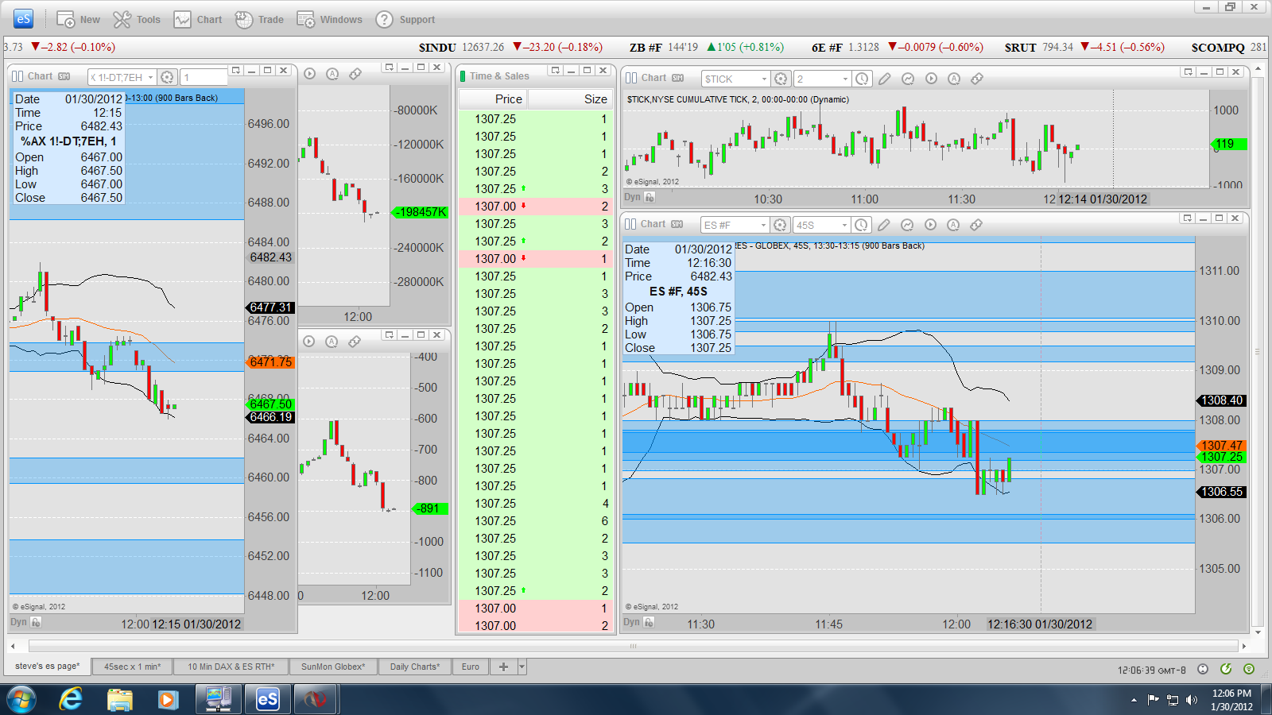Viewport: 1272px width, 715px height.
Task: Toggle Dyn lock on AX chart footer
Action: [35, 622]
